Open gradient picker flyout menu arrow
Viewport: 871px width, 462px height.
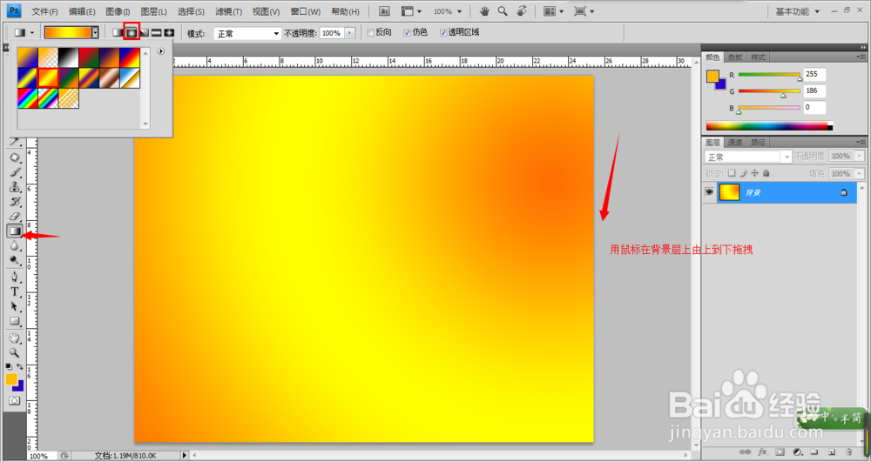click(161, 51)
